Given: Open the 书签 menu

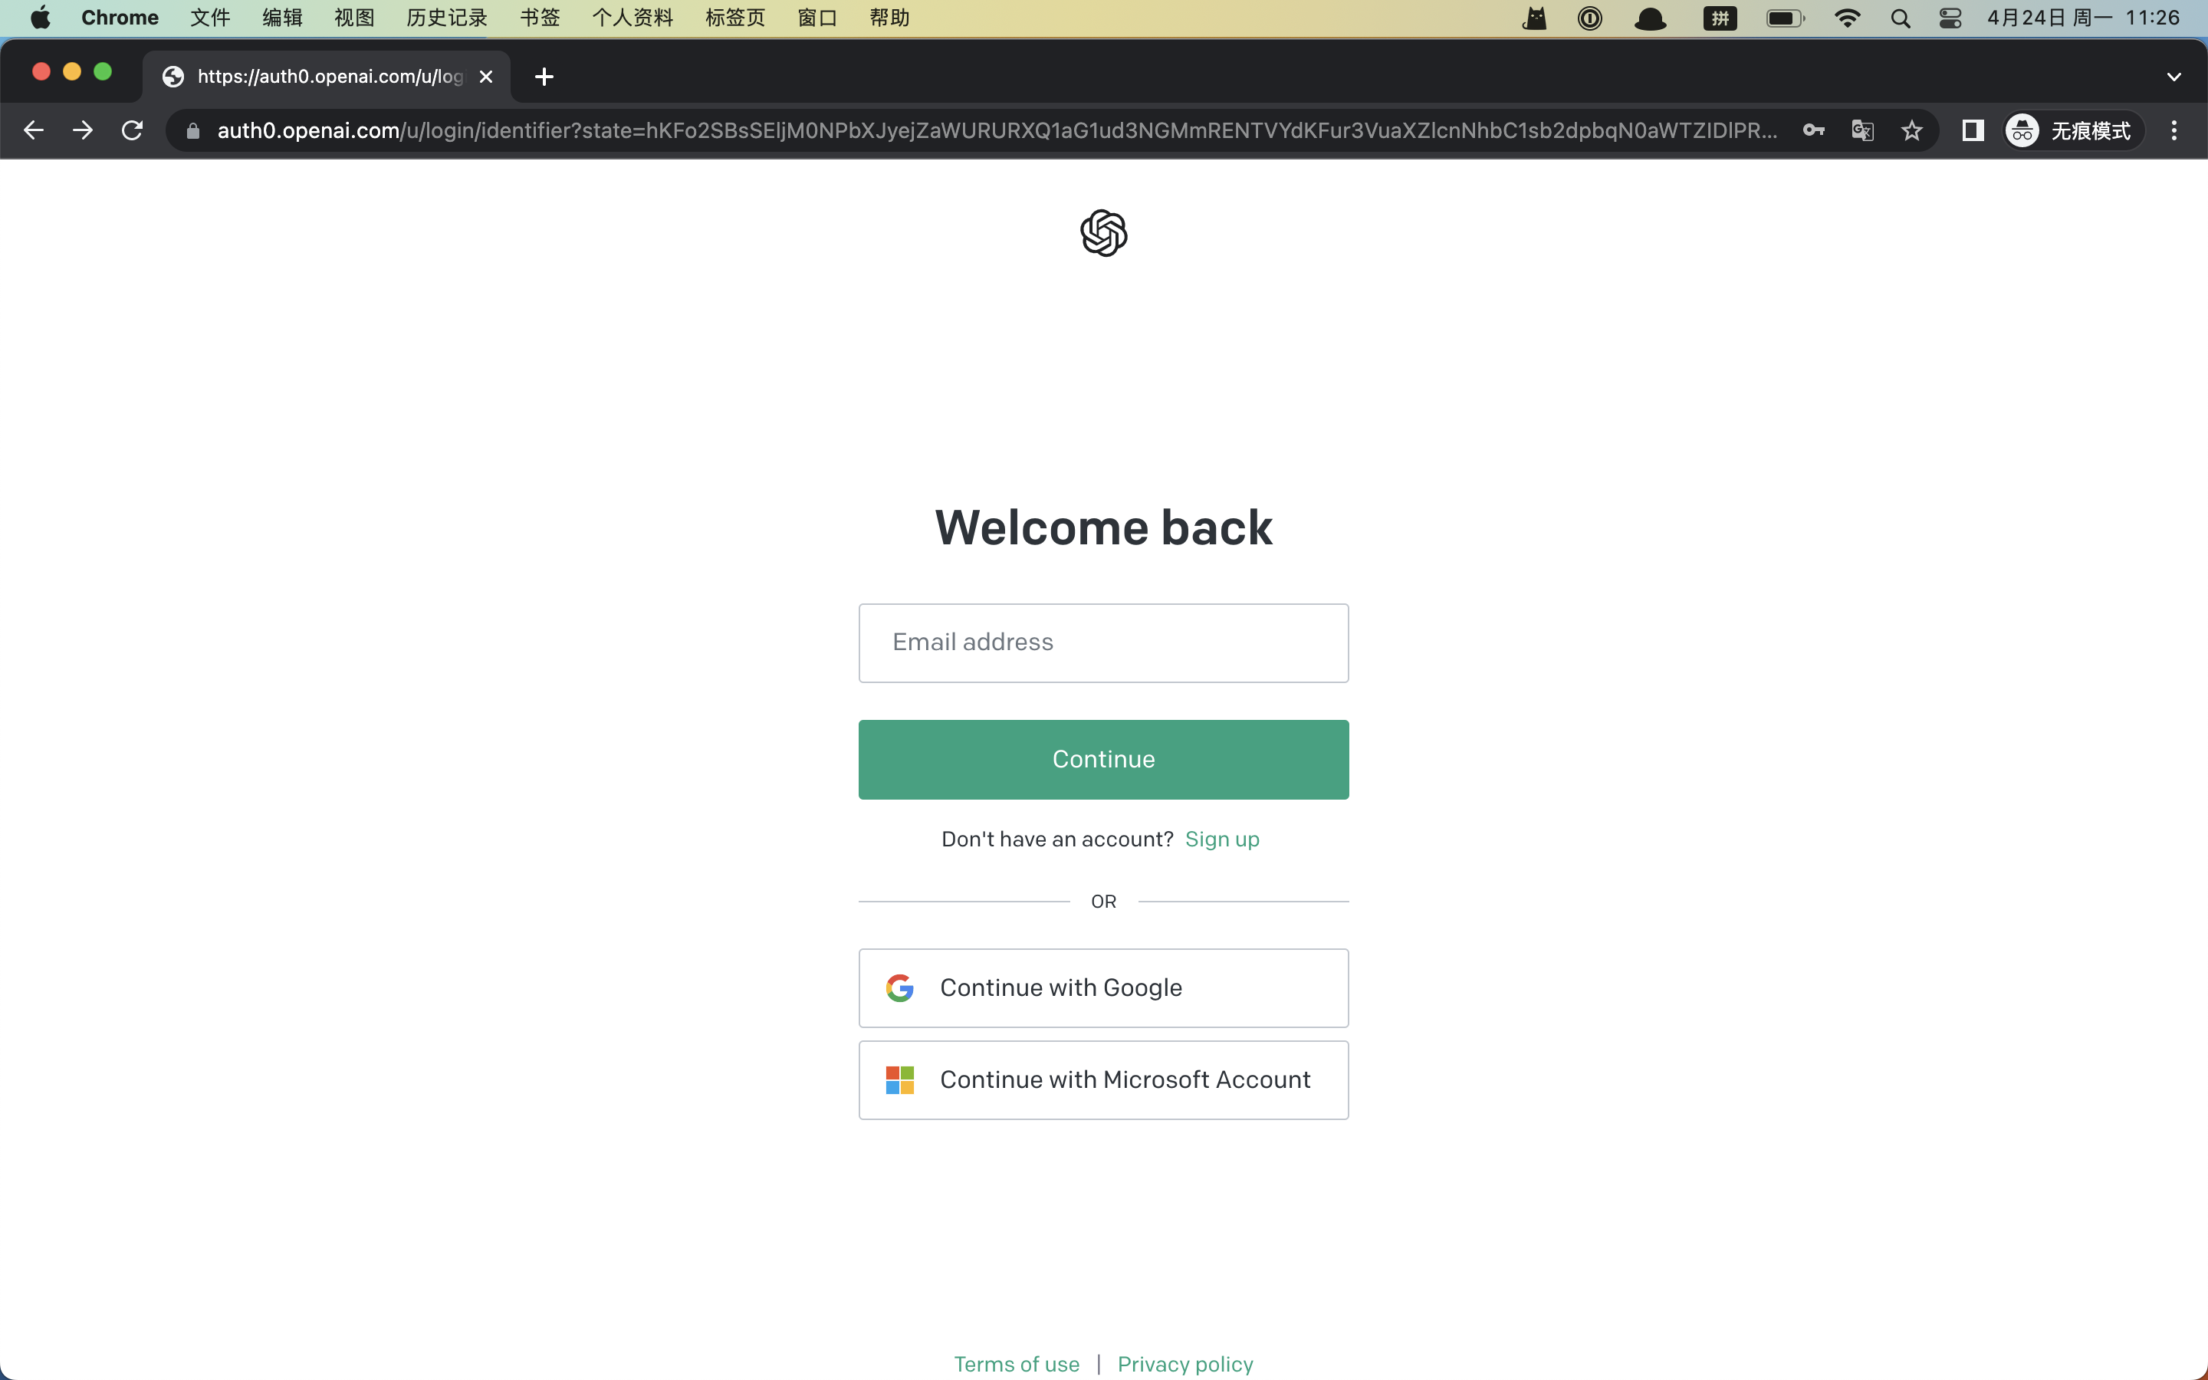Looking at the screenshot, I should click(x=539, y=18).
